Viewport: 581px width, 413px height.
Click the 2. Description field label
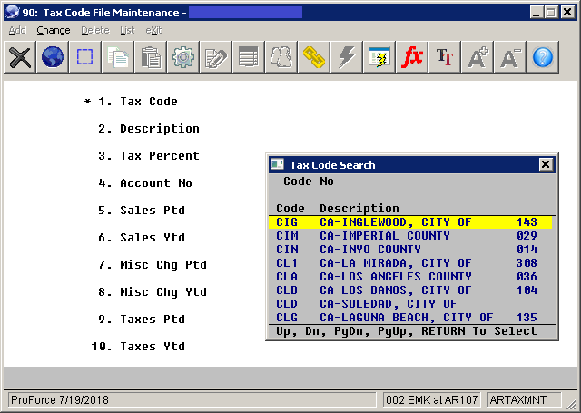tap(149, 129)
